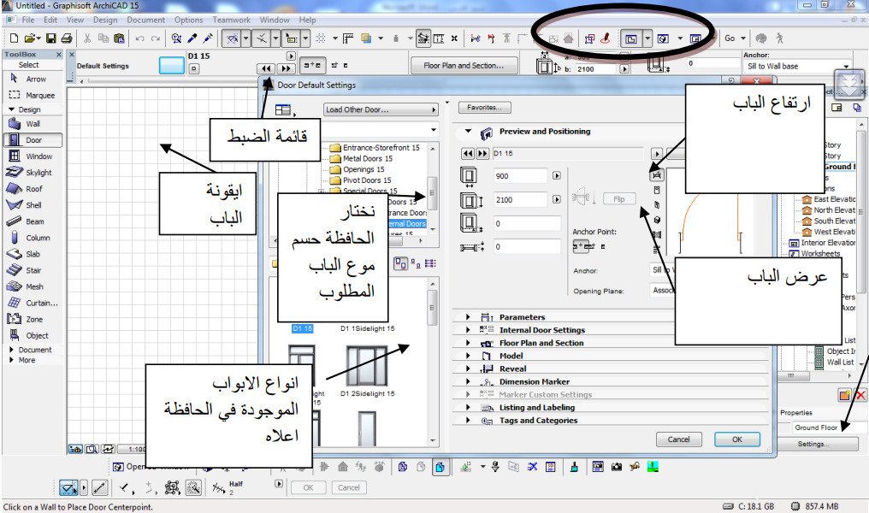
Task: Click the Flip button in Door Default Settings
Action: tap(618, 198)
